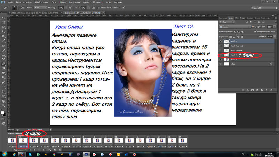The height and width of the screenshot is (157, 279).
Task: Switch to the 'Свойства' panel tab
Action: (x=223, y=18)
